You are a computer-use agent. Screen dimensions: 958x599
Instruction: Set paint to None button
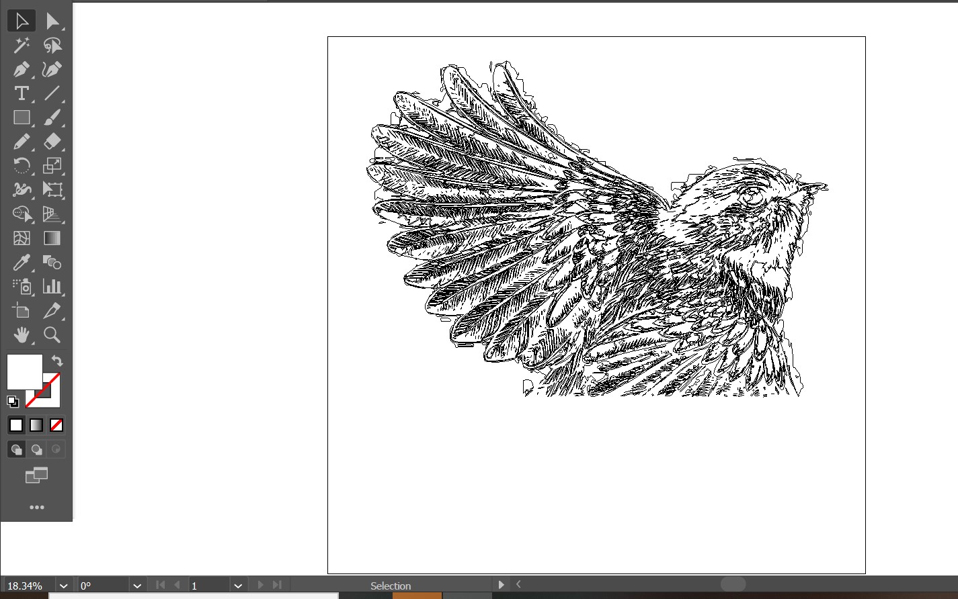pyautogui.click(x=56, y=425)
